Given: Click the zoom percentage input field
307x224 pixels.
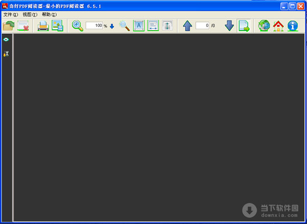Looking at the screenshot, I should 94,26.
